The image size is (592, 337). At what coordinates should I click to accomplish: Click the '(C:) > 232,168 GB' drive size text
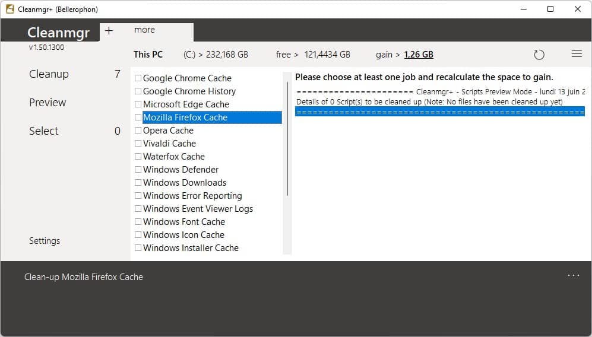pos(216,55)
